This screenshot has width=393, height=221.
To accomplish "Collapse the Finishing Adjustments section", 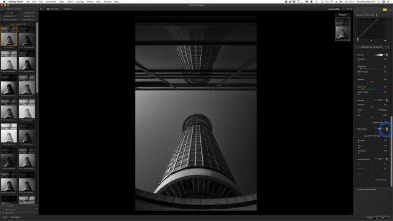I will pos(356,47).
